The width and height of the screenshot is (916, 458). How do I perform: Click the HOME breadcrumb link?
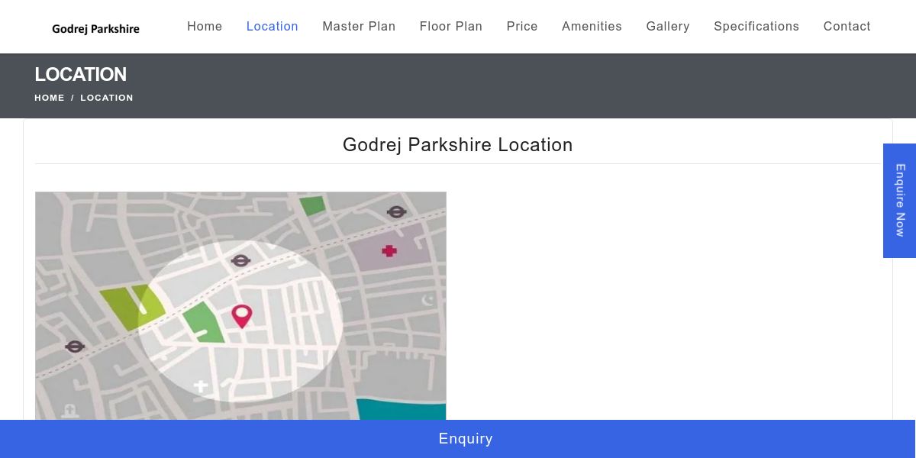pos(50,98)
